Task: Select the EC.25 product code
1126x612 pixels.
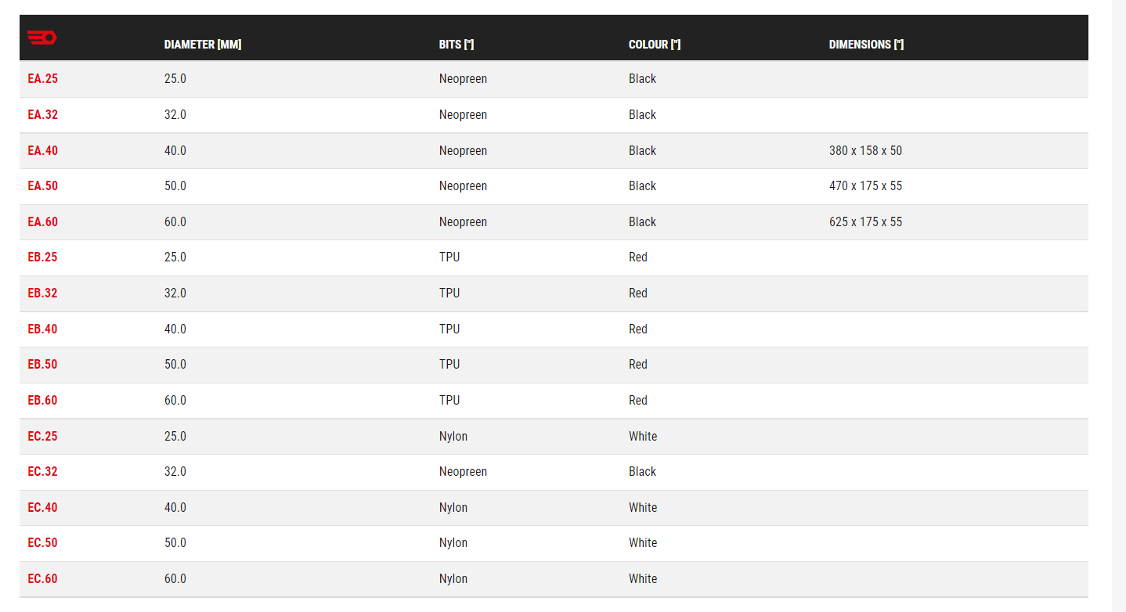Action: point(42,437)
